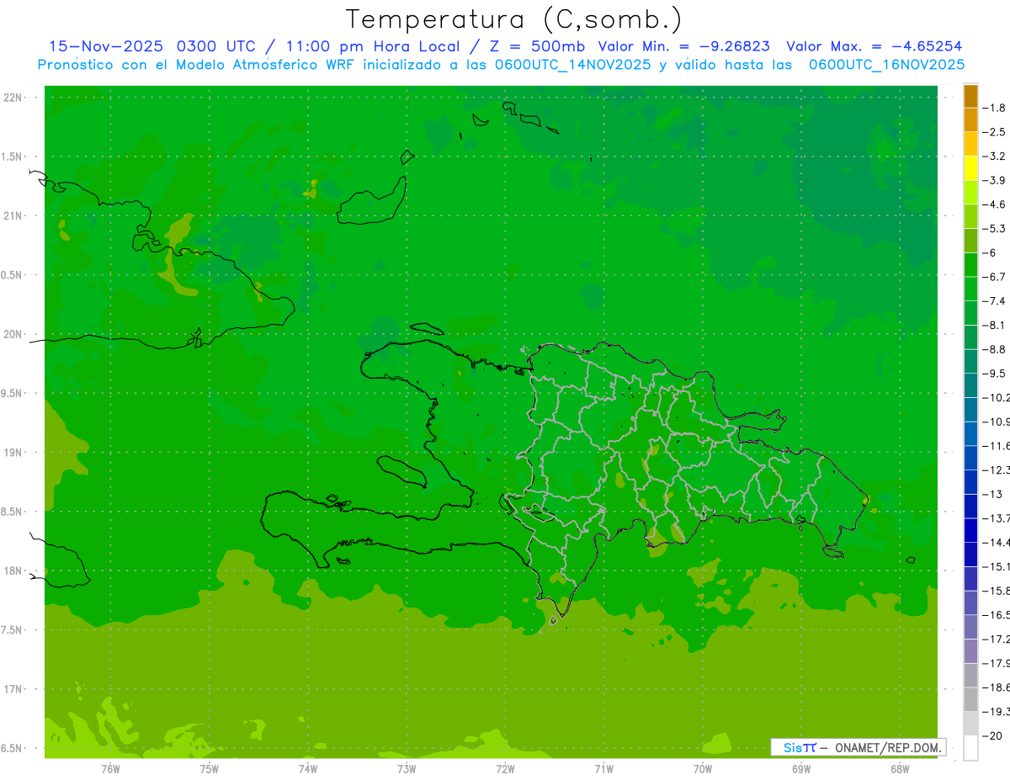This screenshot has width=1010, height=780.
Task: Click the lime legend segment between -3.9 and -4.6
Action: [970, 193]
